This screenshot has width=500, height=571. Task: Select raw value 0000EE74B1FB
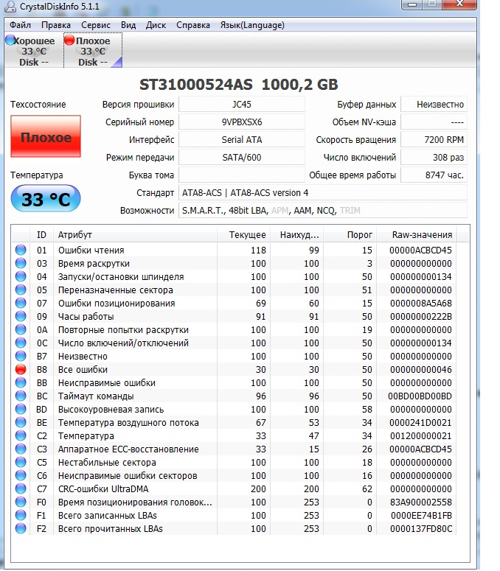pyautogui.click(x=421, y=515)
